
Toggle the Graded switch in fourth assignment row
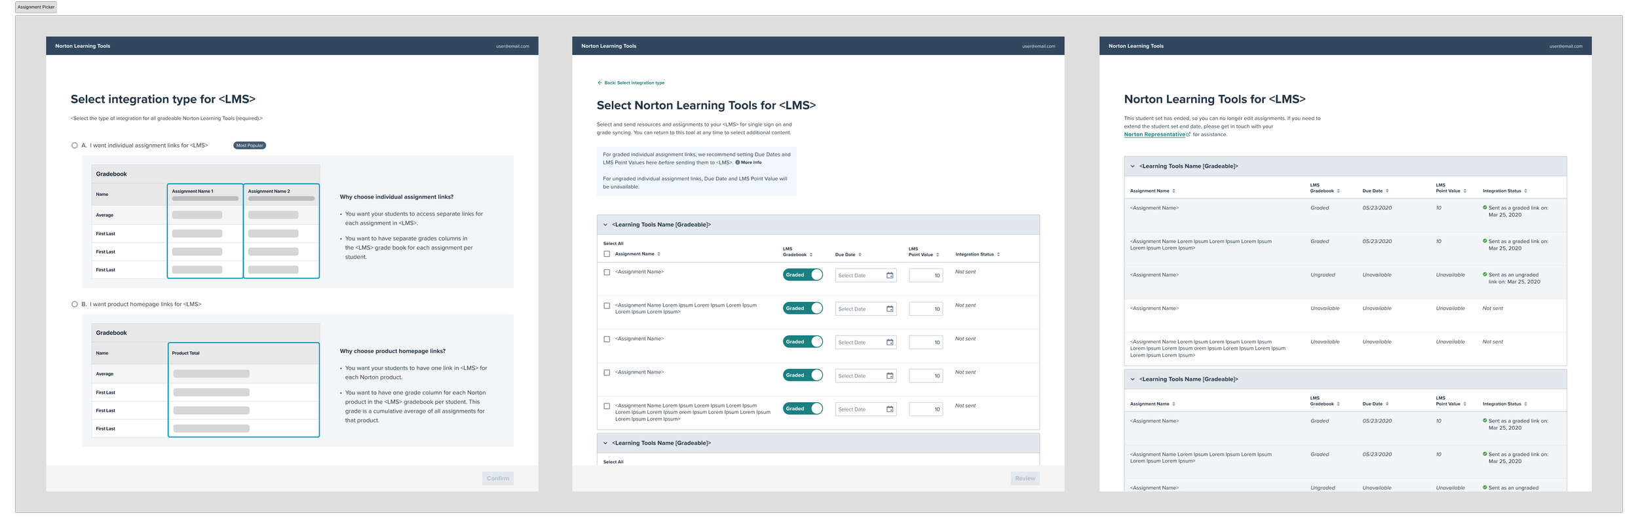pos(803,375)
